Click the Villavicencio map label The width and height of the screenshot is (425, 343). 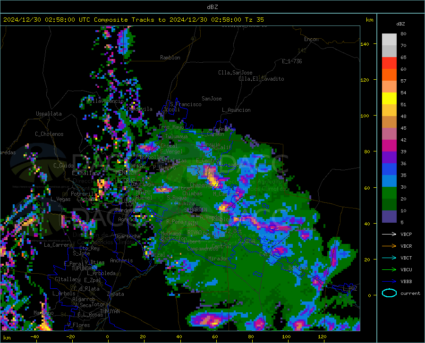click(x=105, y=101)
